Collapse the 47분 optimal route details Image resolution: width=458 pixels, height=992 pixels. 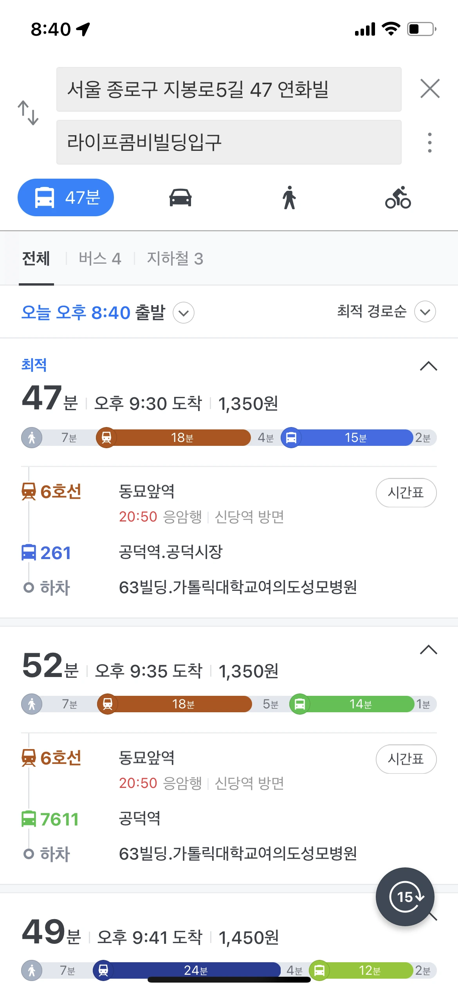tap(429, 366)
